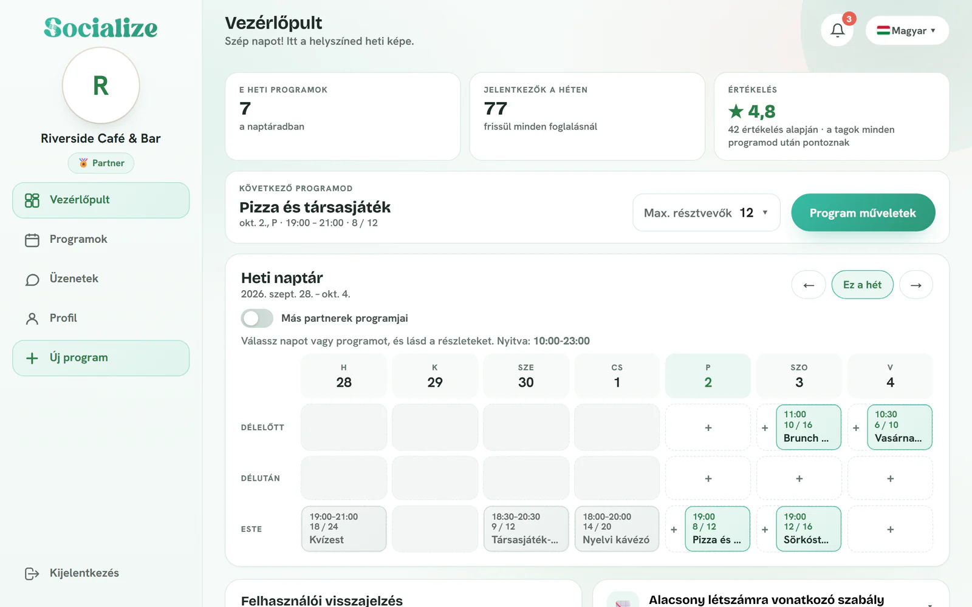Image resolution: width=972 pixels, height=607 pixels.
Task: Open the Sörkóst... 19:00 event
Action: (809, 529)
